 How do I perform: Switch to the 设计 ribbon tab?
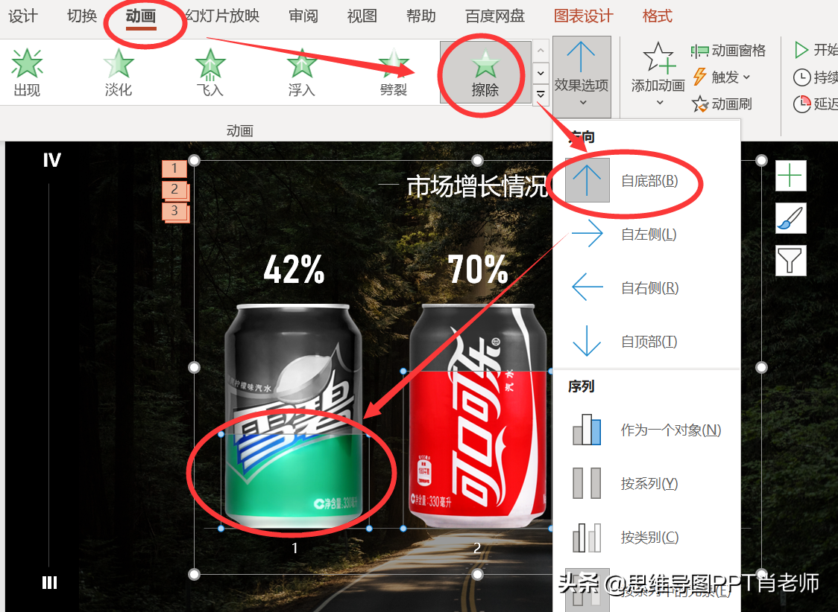(23, 16)
